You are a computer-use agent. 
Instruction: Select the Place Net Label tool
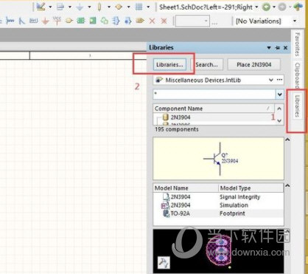[x=33, y=21]
